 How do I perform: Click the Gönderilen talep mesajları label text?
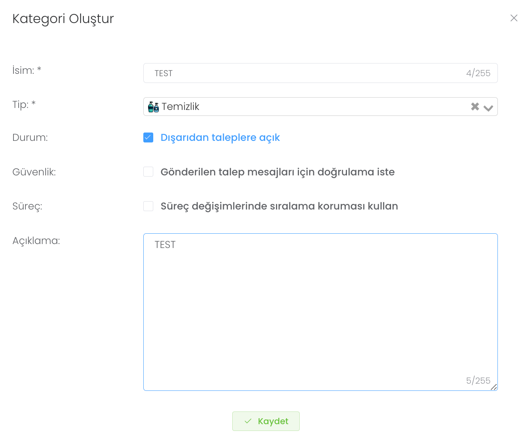click(x=277, y=172)
